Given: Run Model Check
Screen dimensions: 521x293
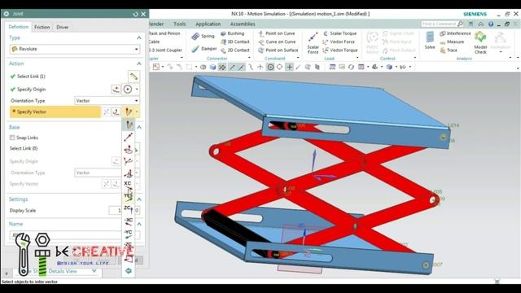Looking at the screenshot, I should point(480,42).
